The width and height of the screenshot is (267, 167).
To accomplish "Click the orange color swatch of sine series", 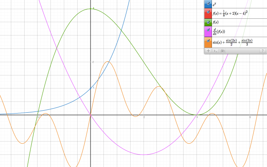I will [208, 43].
